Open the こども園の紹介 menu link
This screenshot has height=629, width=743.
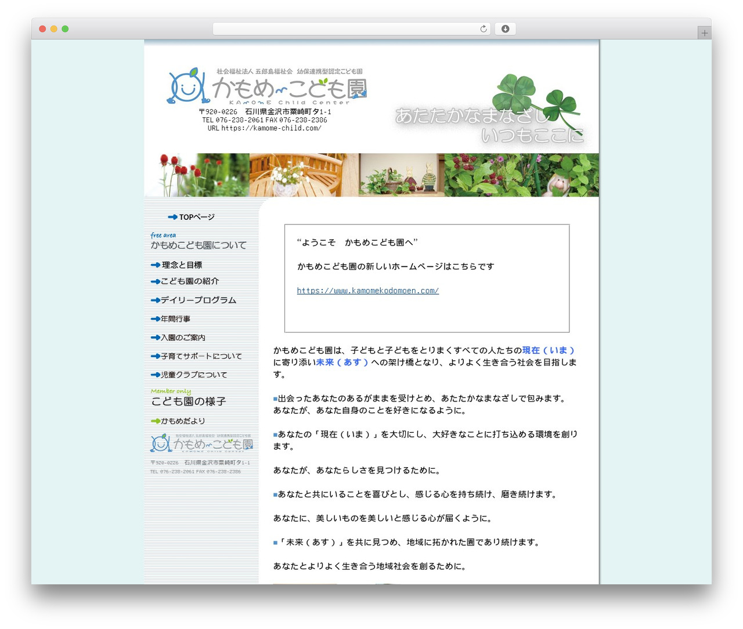tap(185, 281)
